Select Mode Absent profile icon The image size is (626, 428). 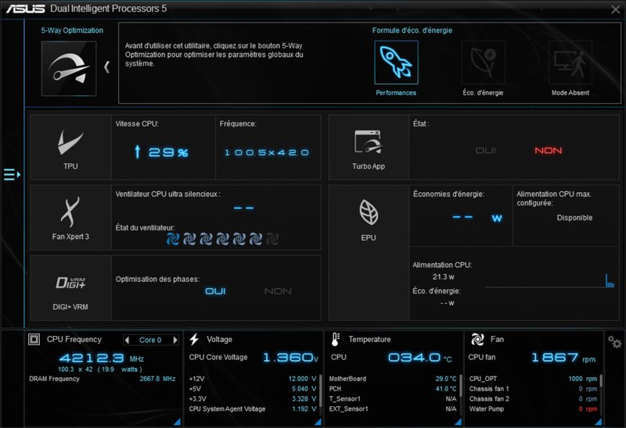point(570,62)
